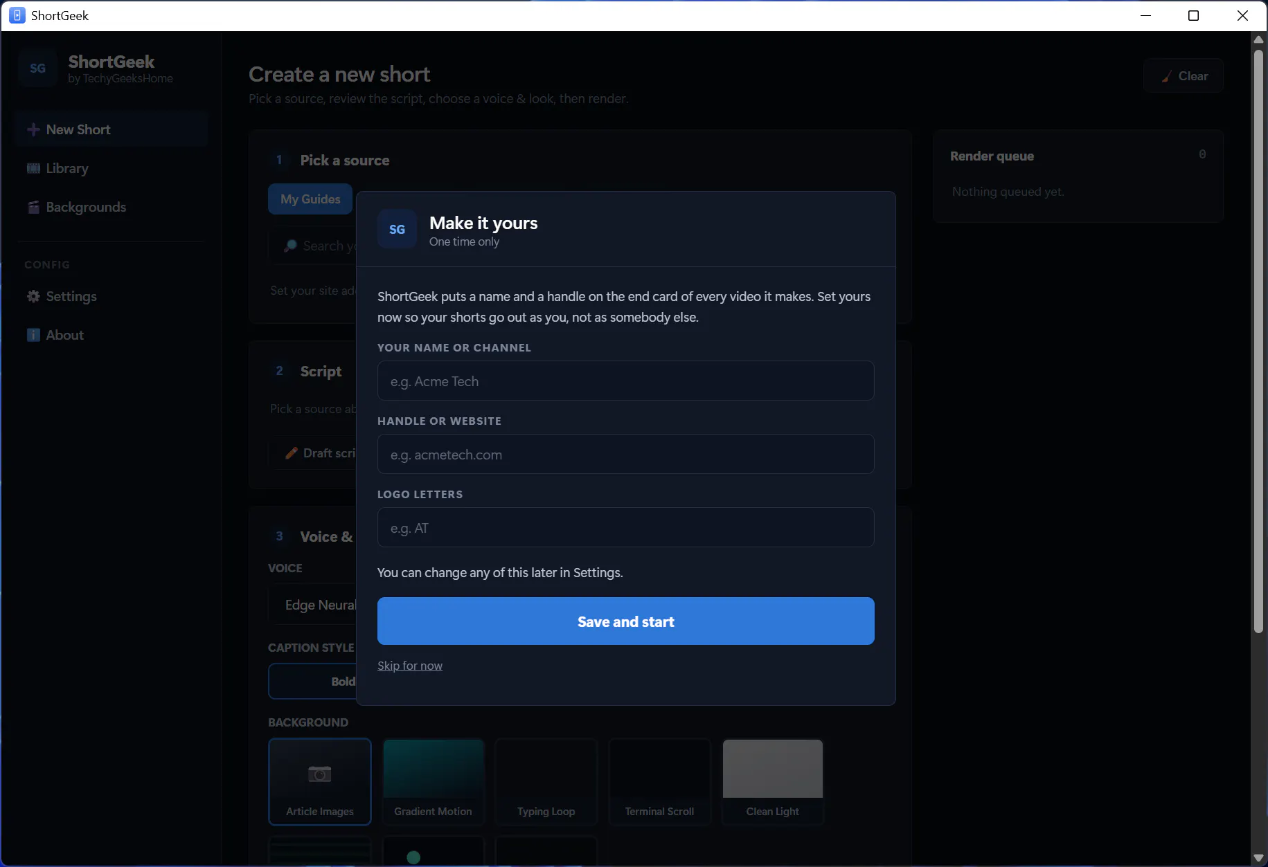Viewport: 1268px width, 867px height.
Task: Choose the Clean Light background
Action: tap(772, 782)
